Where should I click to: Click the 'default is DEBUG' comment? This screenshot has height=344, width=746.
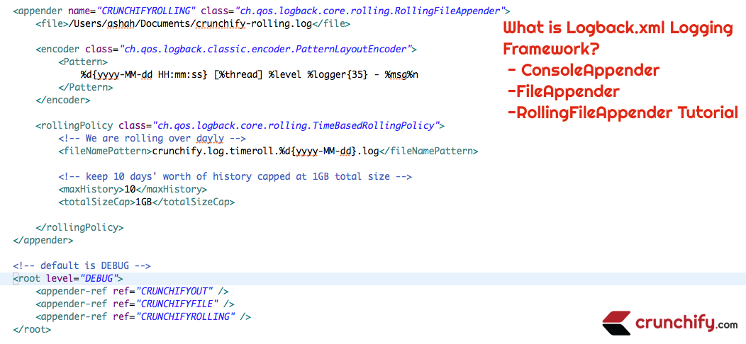[x=82, y=265]
